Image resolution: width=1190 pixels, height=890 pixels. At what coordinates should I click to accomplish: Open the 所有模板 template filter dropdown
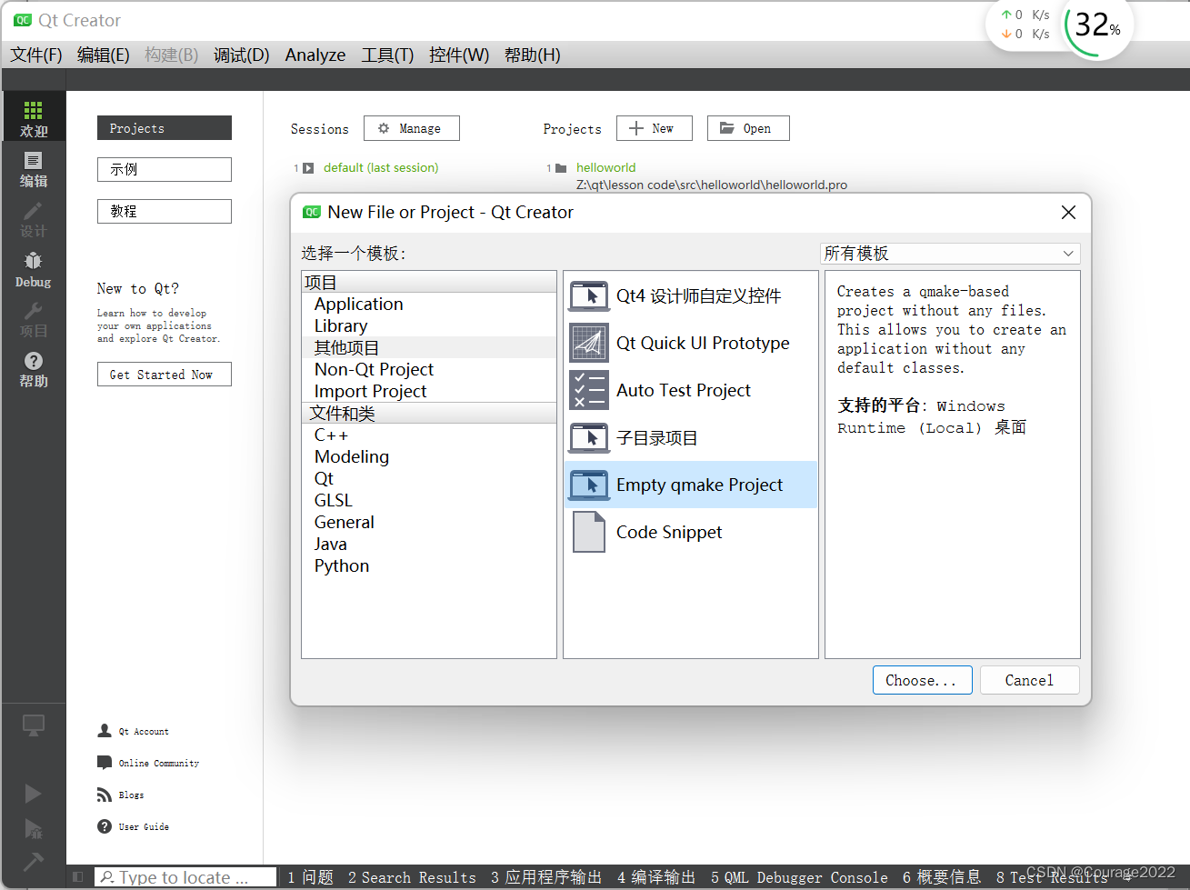950,254
